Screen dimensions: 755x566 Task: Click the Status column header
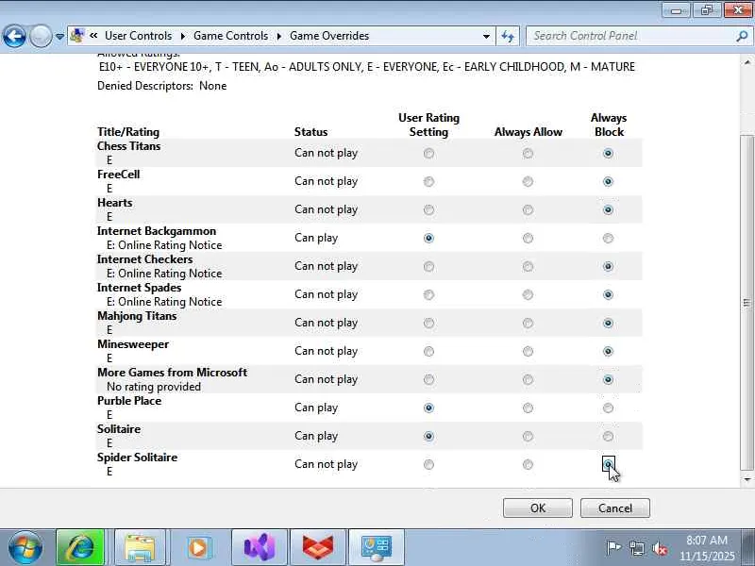click(311, 132)
